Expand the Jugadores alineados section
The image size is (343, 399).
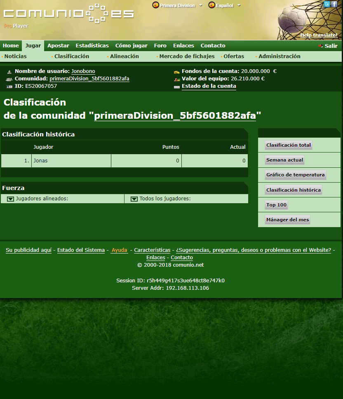[x=10, y=199]
